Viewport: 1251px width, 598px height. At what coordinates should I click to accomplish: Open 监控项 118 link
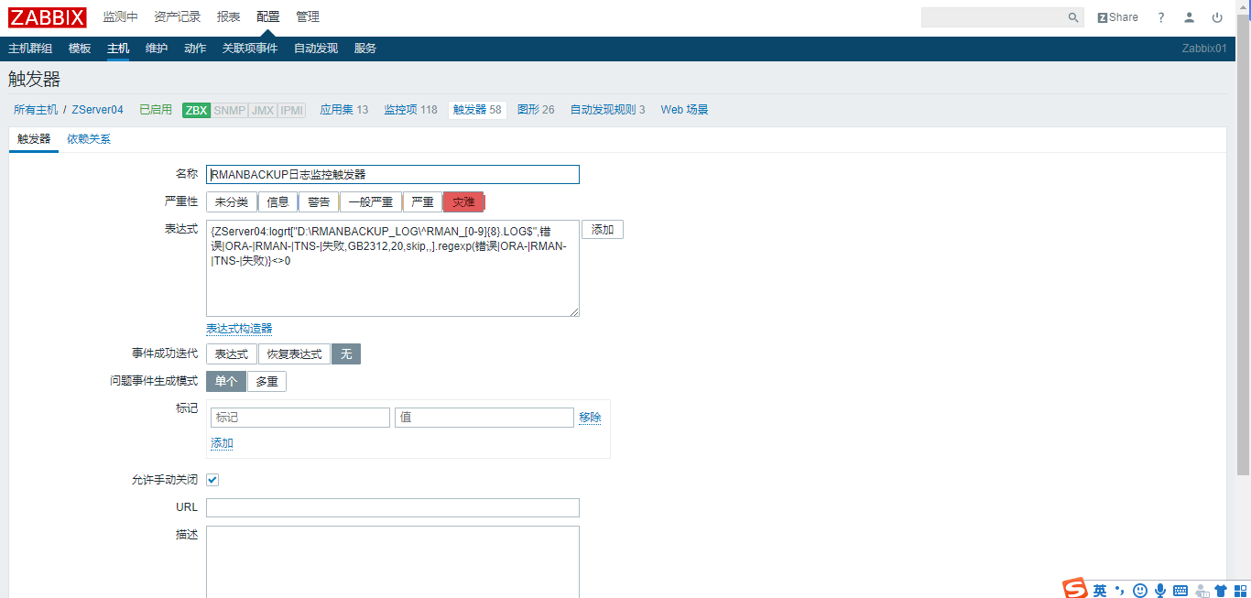[410, 110]
